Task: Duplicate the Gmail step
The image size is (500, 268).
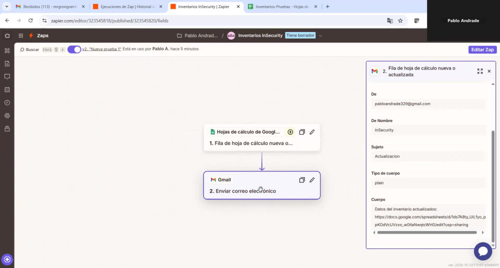Action: click(302, 180)
